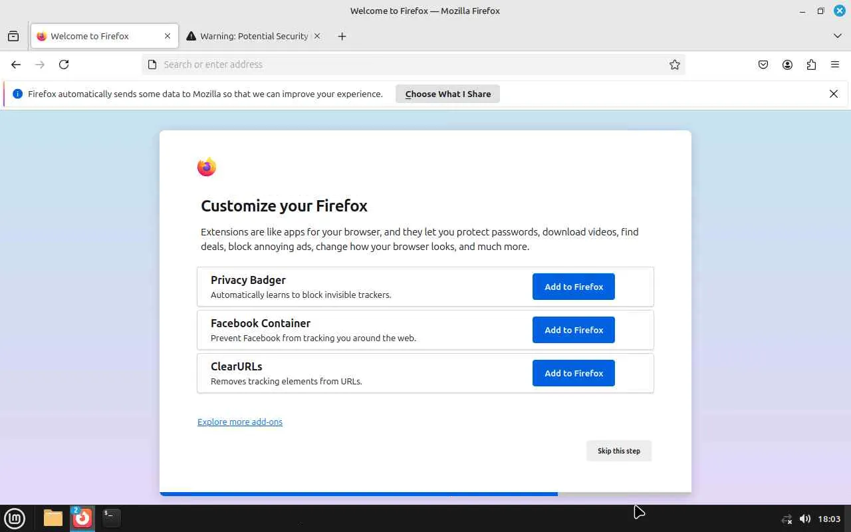Open a new tab with plus button
Viewport: 851px width, 532px height.
342,36
